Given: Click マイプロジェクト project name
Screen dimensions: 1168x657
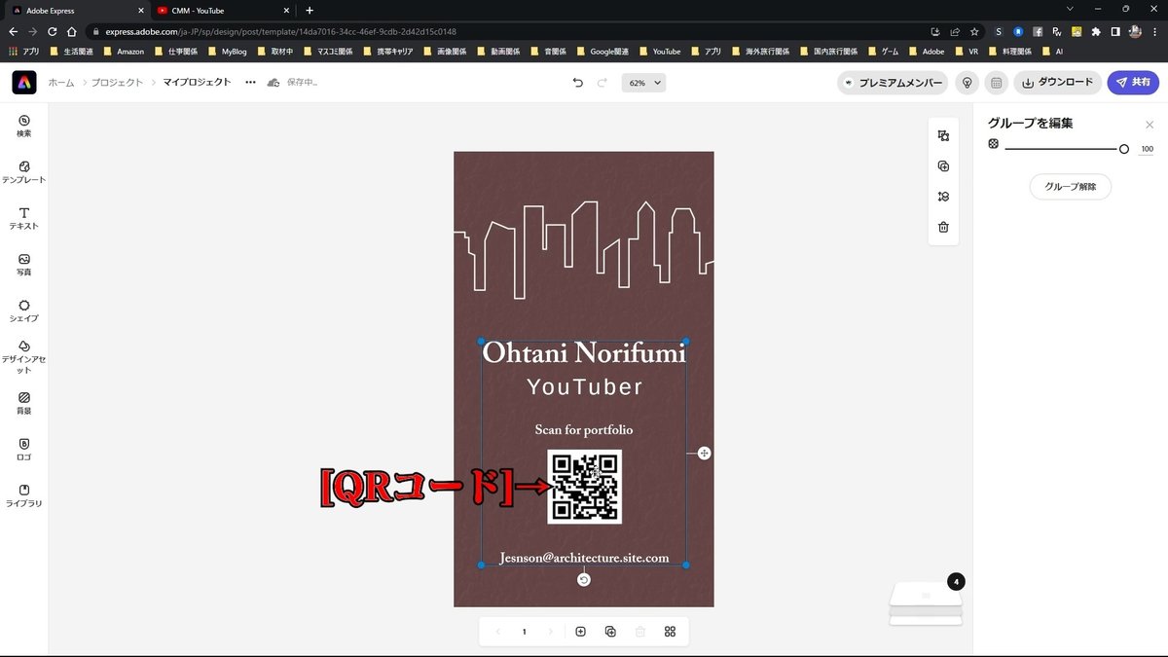Looking at the screenshot, I should [197, 83].
